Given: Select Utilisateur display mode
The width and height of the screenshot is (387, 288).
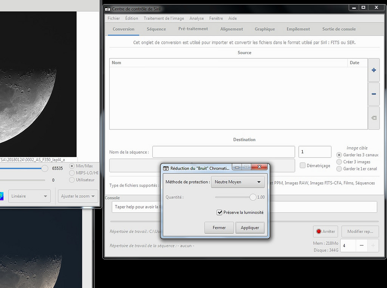Looking at the screenshot, I should (72, 180).
